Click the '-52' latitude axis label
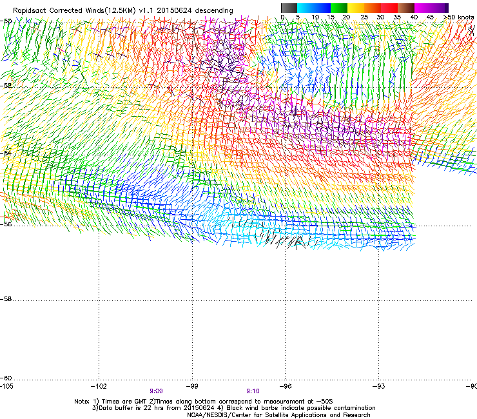This screenshot has width=477, height=419. [6, 86]
